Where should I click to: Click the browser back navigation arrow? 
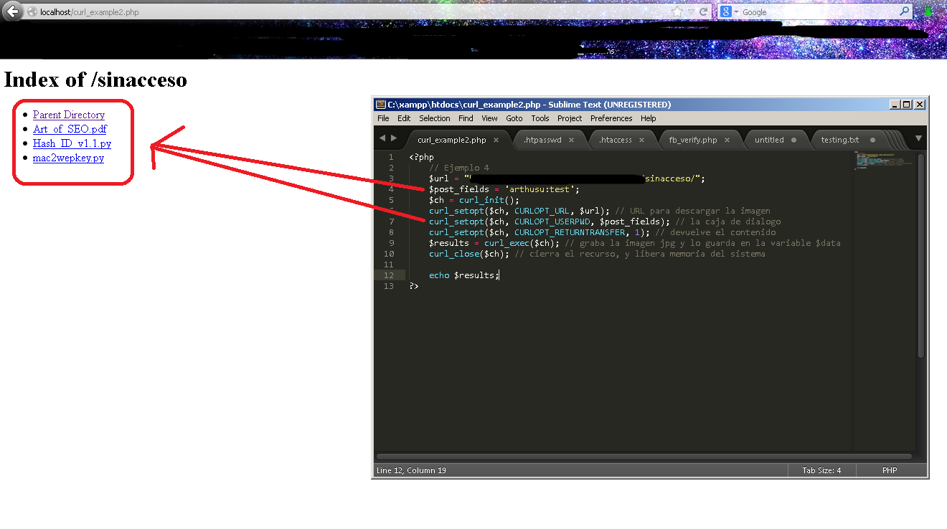pos(11,11)
